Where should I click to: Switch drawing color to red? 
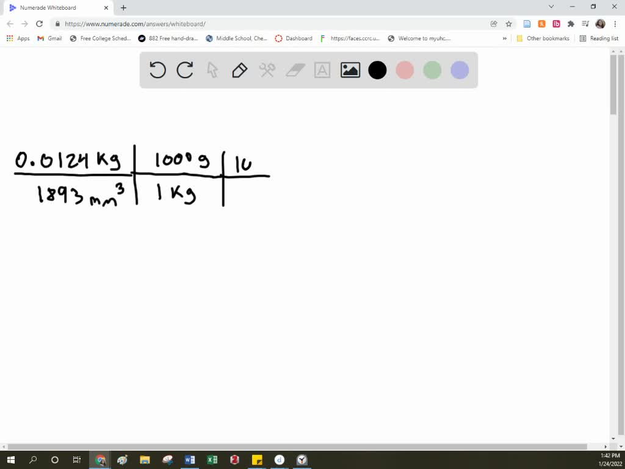click(405, 70)
